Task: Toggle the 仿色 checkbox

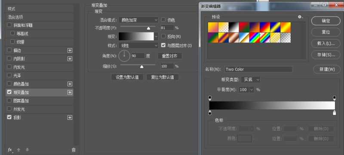Action: coord(163,20)
